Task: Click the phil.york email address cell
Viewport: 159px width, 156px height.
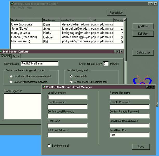Action: [75, 41]
